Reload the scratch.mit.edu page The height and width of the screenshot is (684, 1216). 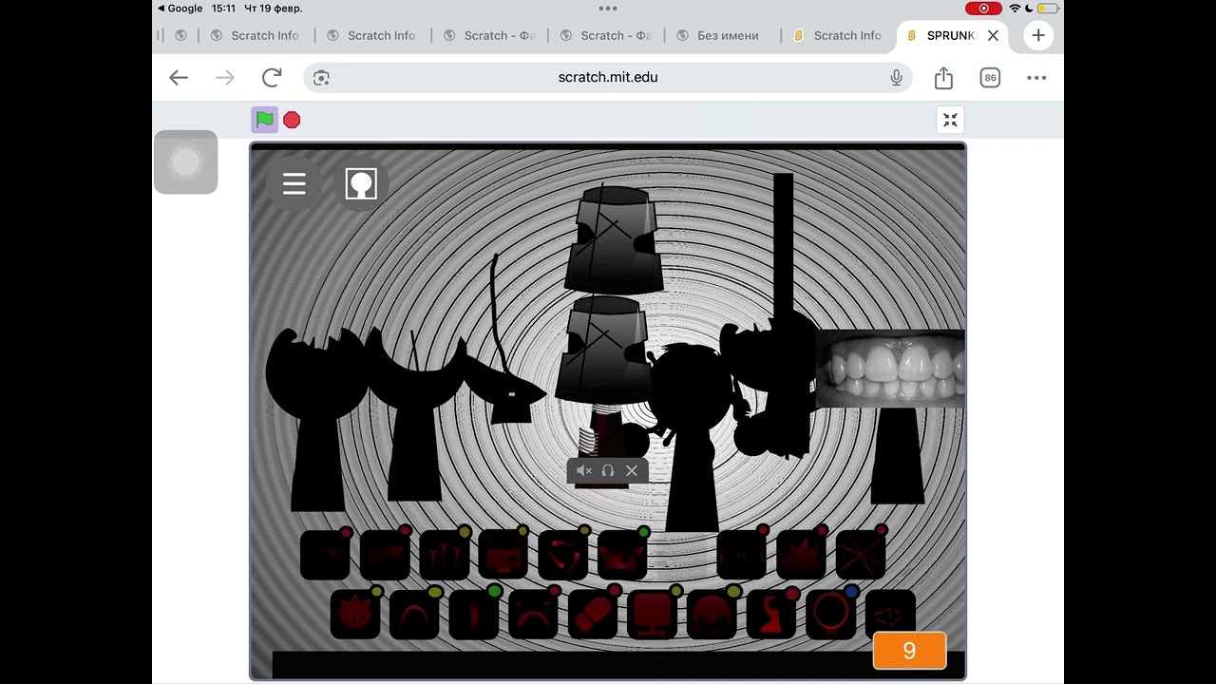coord(272,78)
